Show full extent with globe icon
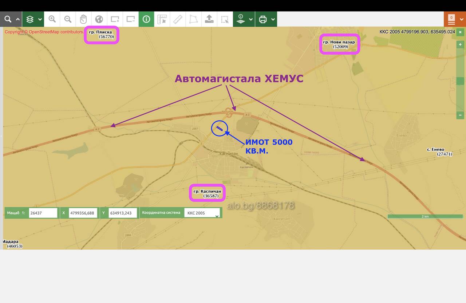Viewport: 466px width, 303px height. click(99, 19)
